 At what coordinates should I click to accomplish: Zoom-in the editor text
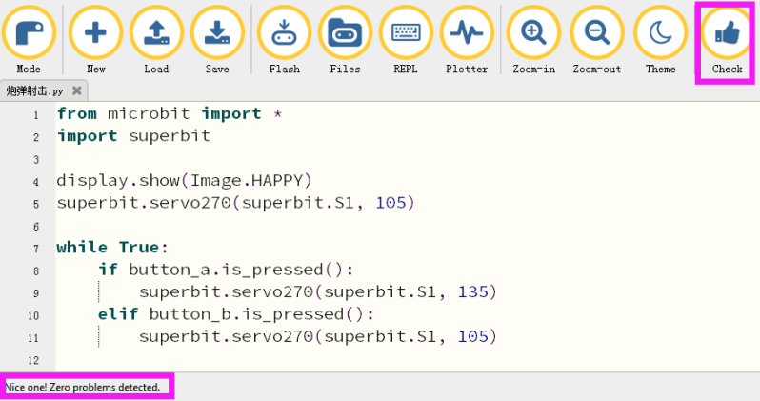tap(533, 33)
